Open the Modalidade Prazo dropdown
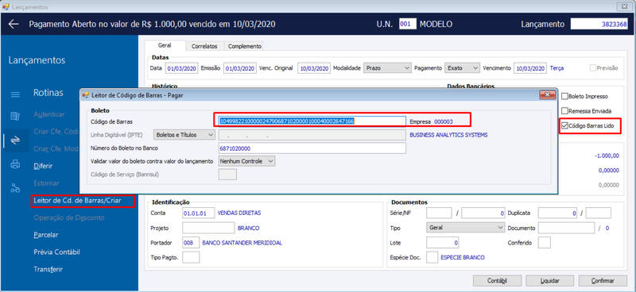This screenshot has height=292, width=636. tap(388, 68)
